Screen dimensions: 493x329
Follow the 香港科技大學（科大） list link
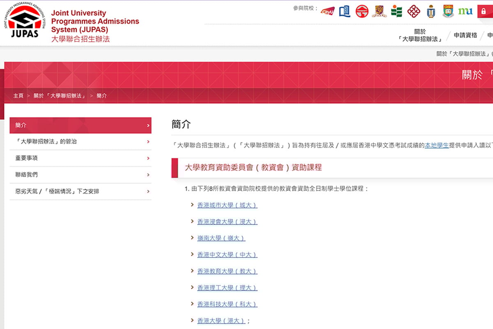(x=227, y=304)
